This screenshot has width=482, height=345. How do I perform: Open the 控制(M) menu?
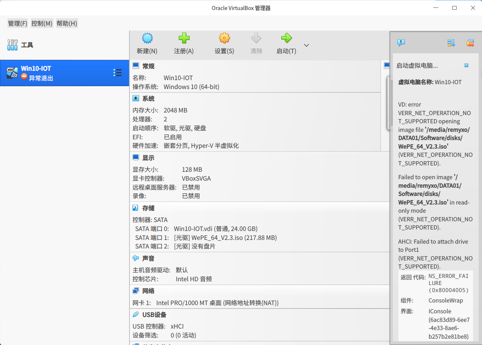point(42,23)
